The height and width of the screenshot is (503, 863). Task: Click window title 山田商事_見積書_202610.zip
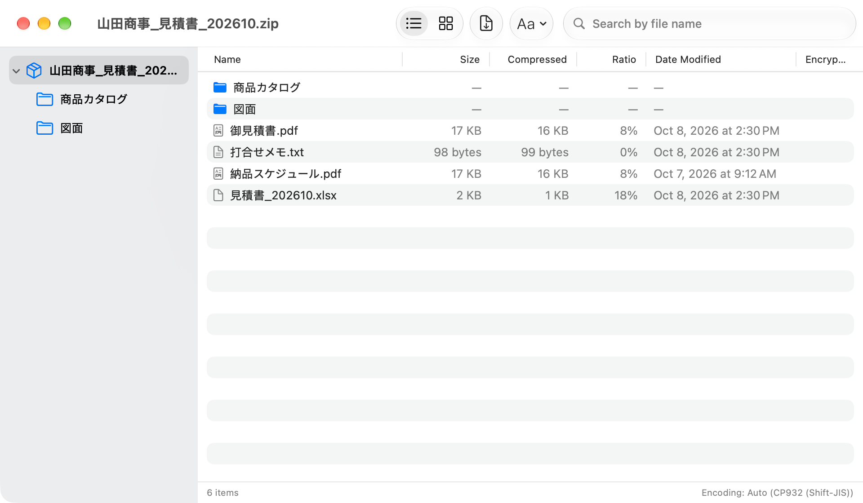tap(188, 23)
